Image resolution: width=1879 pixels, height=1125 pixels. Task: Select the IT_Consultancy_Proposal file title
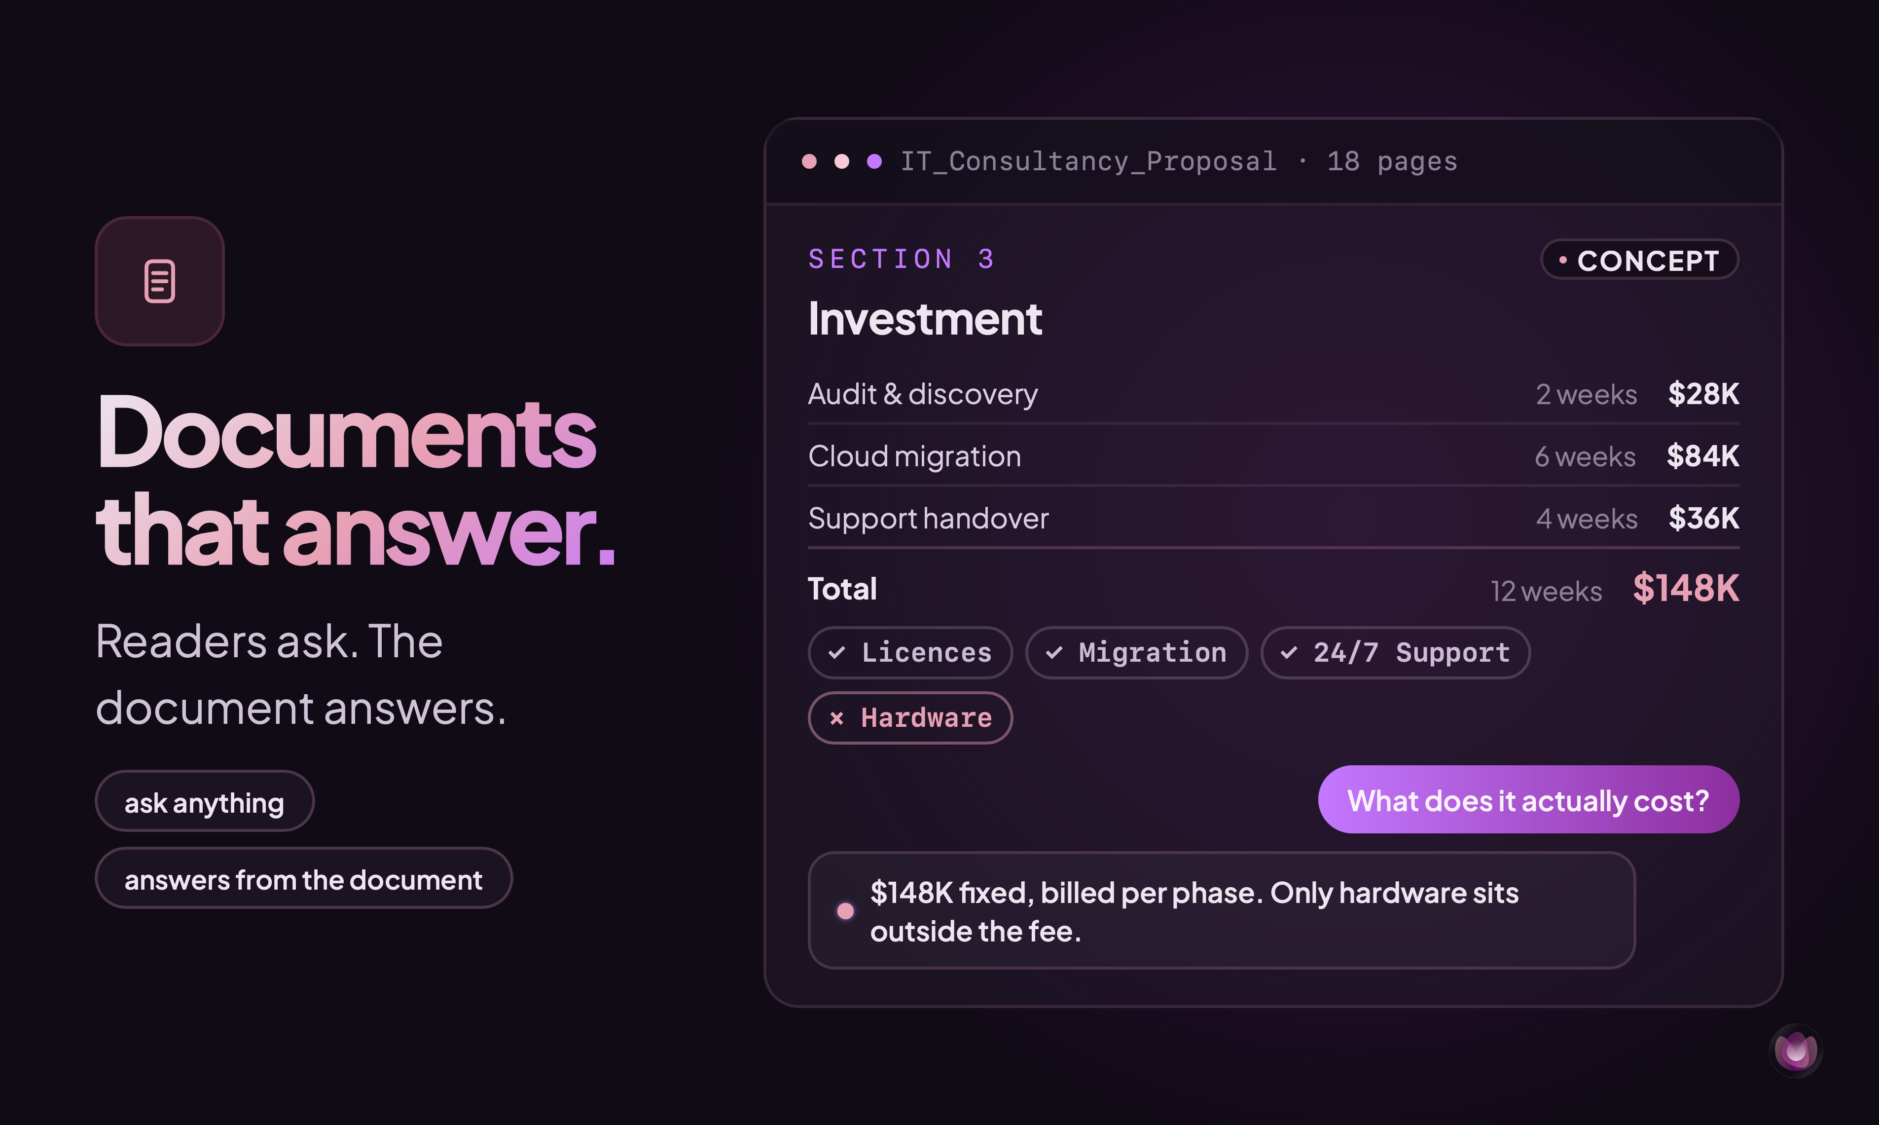[x=1089, y=161]
